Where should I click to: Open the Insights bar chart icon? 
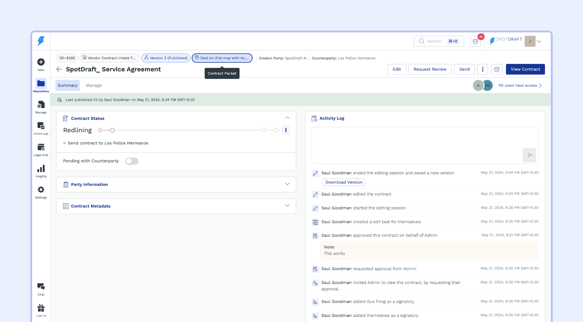(x=41, y=169)
